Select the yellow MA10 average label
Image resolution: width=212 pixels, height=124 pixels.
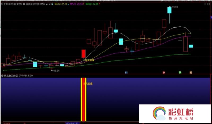click(61, 4)
